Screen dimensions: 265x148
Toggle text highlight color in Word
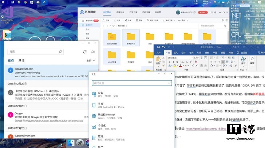tap(175, 66)
